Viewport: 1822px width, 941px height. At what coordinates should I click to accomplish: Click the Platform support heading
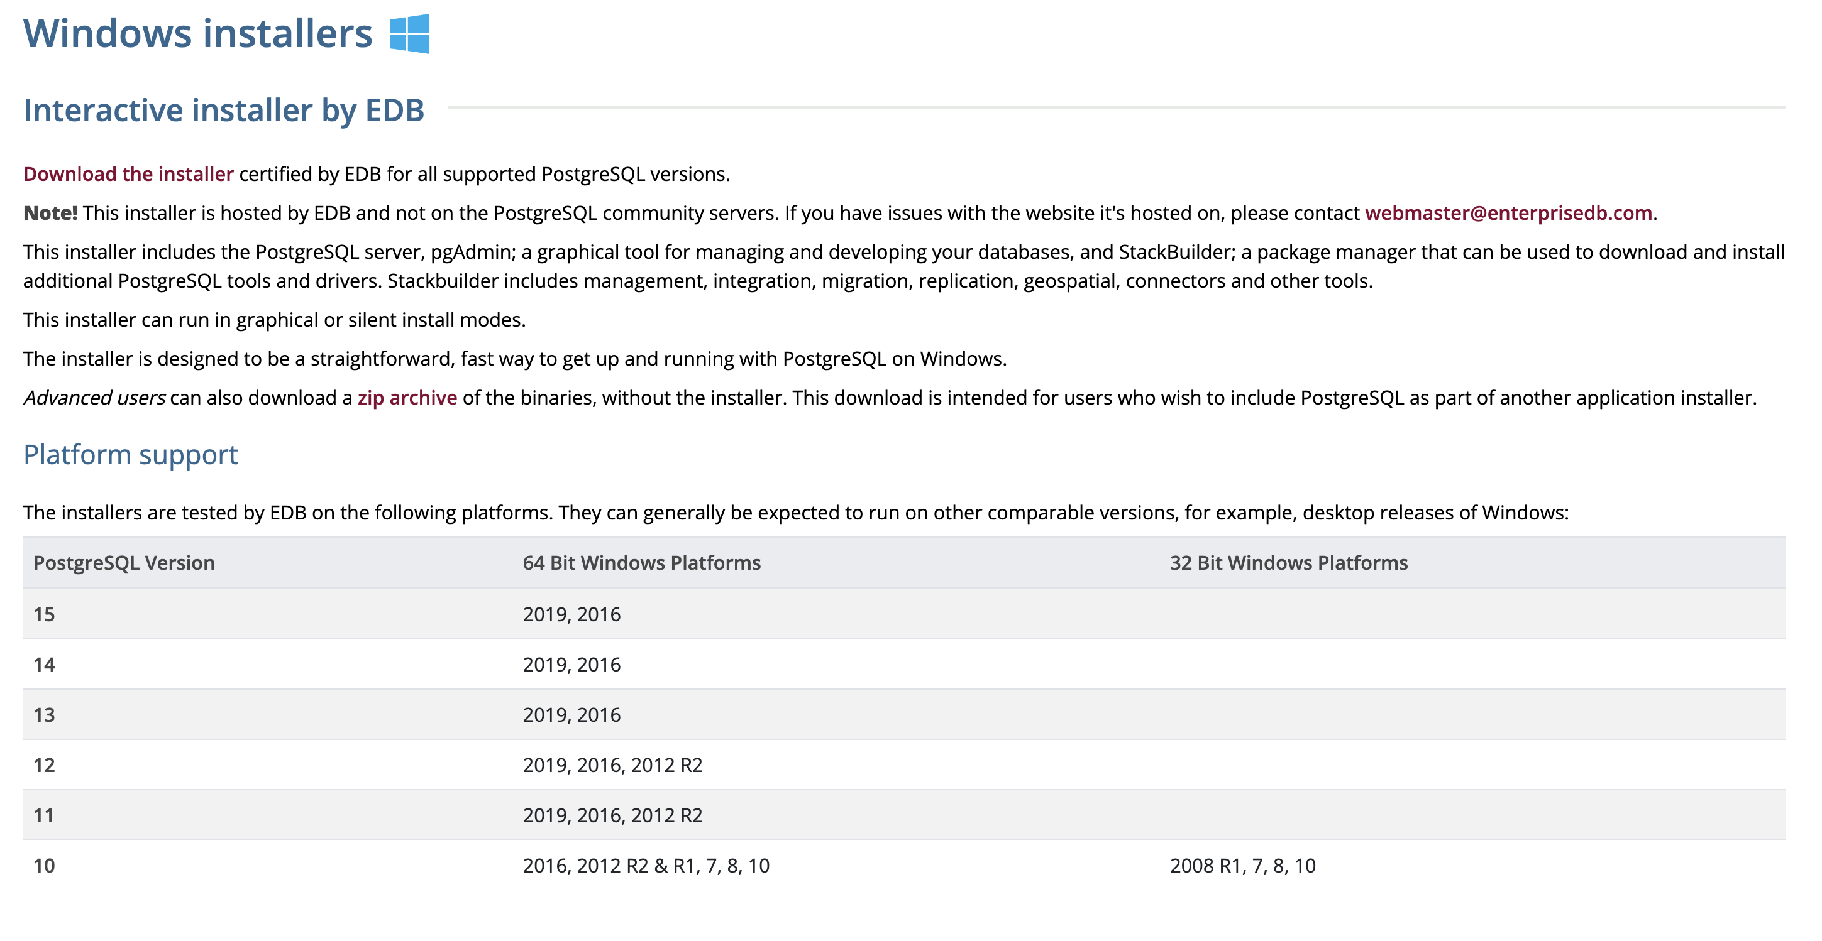click(130, 455)
